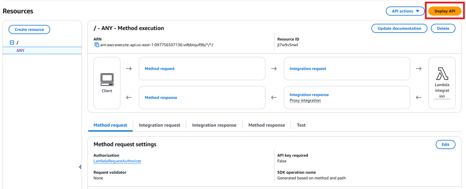Select the ANY method in resource tree
Image resolution: width=466 pixels, height=189 pixels.
pyautogui.click(x=20, y=50)
